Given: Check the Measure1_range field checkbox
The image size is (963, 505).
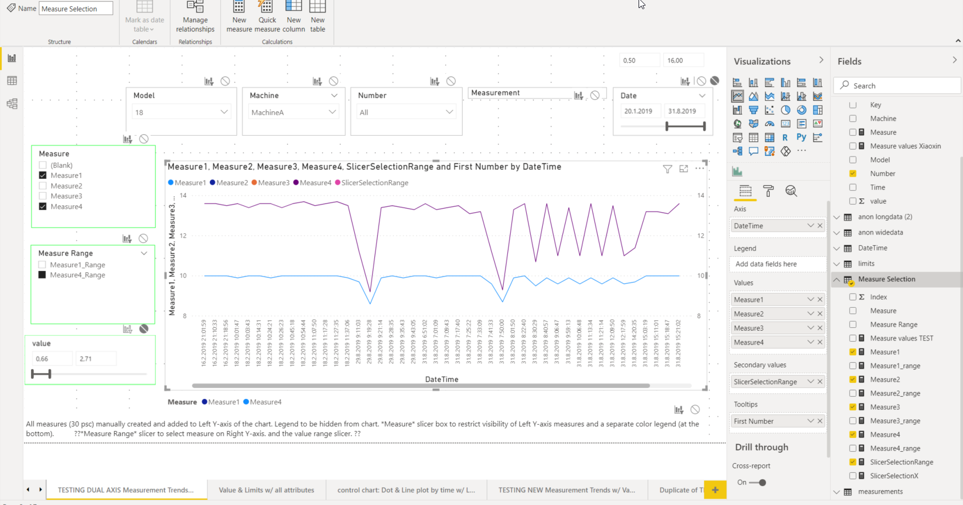Looking at the screenshot, I should tap(853, 366).
